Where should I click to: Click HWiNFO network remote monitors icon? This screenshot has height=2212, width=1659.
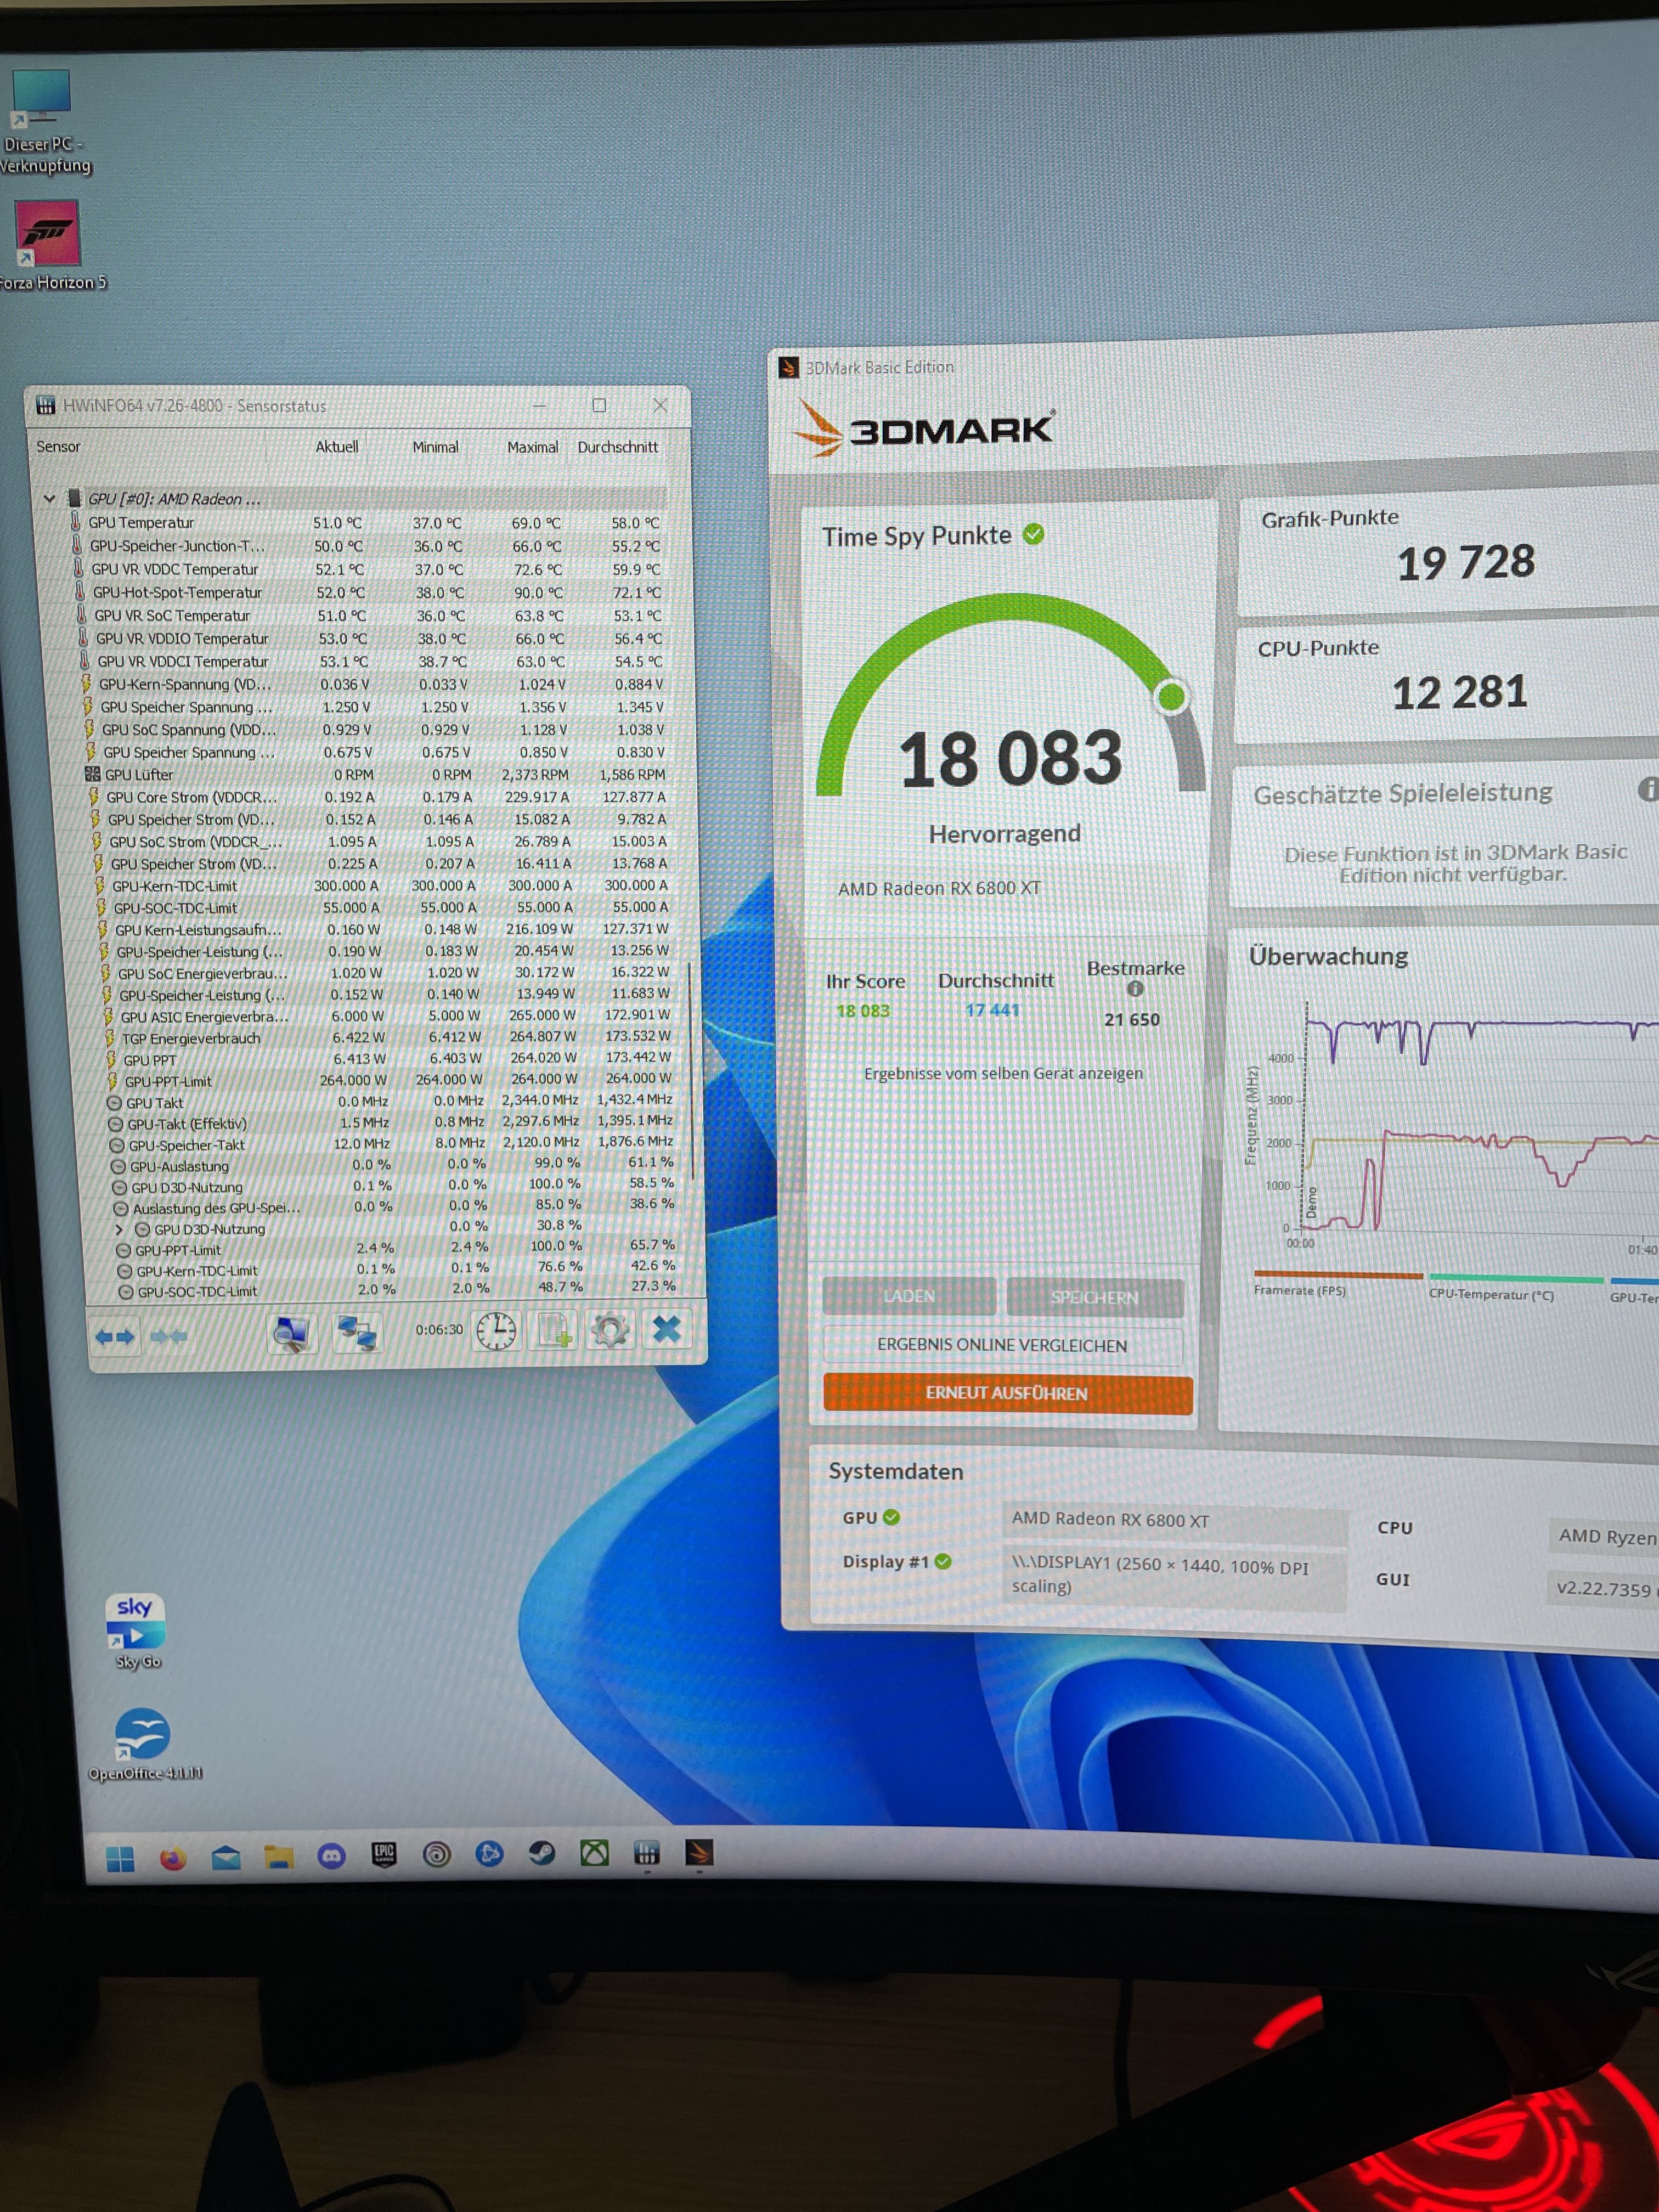(x=356, y=1333)
